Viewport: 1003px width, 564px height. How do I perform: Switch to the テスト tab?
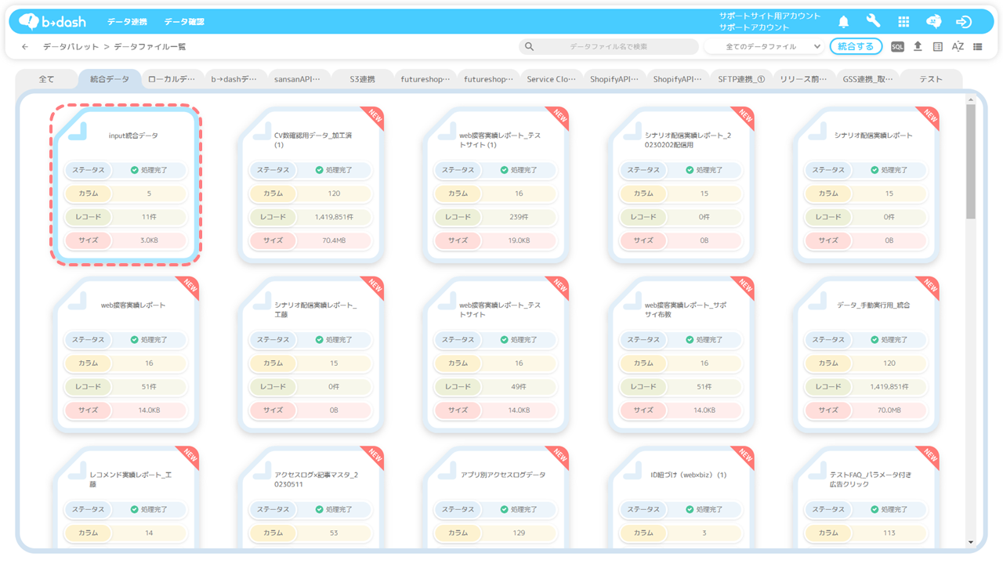(x=931, y=79)
